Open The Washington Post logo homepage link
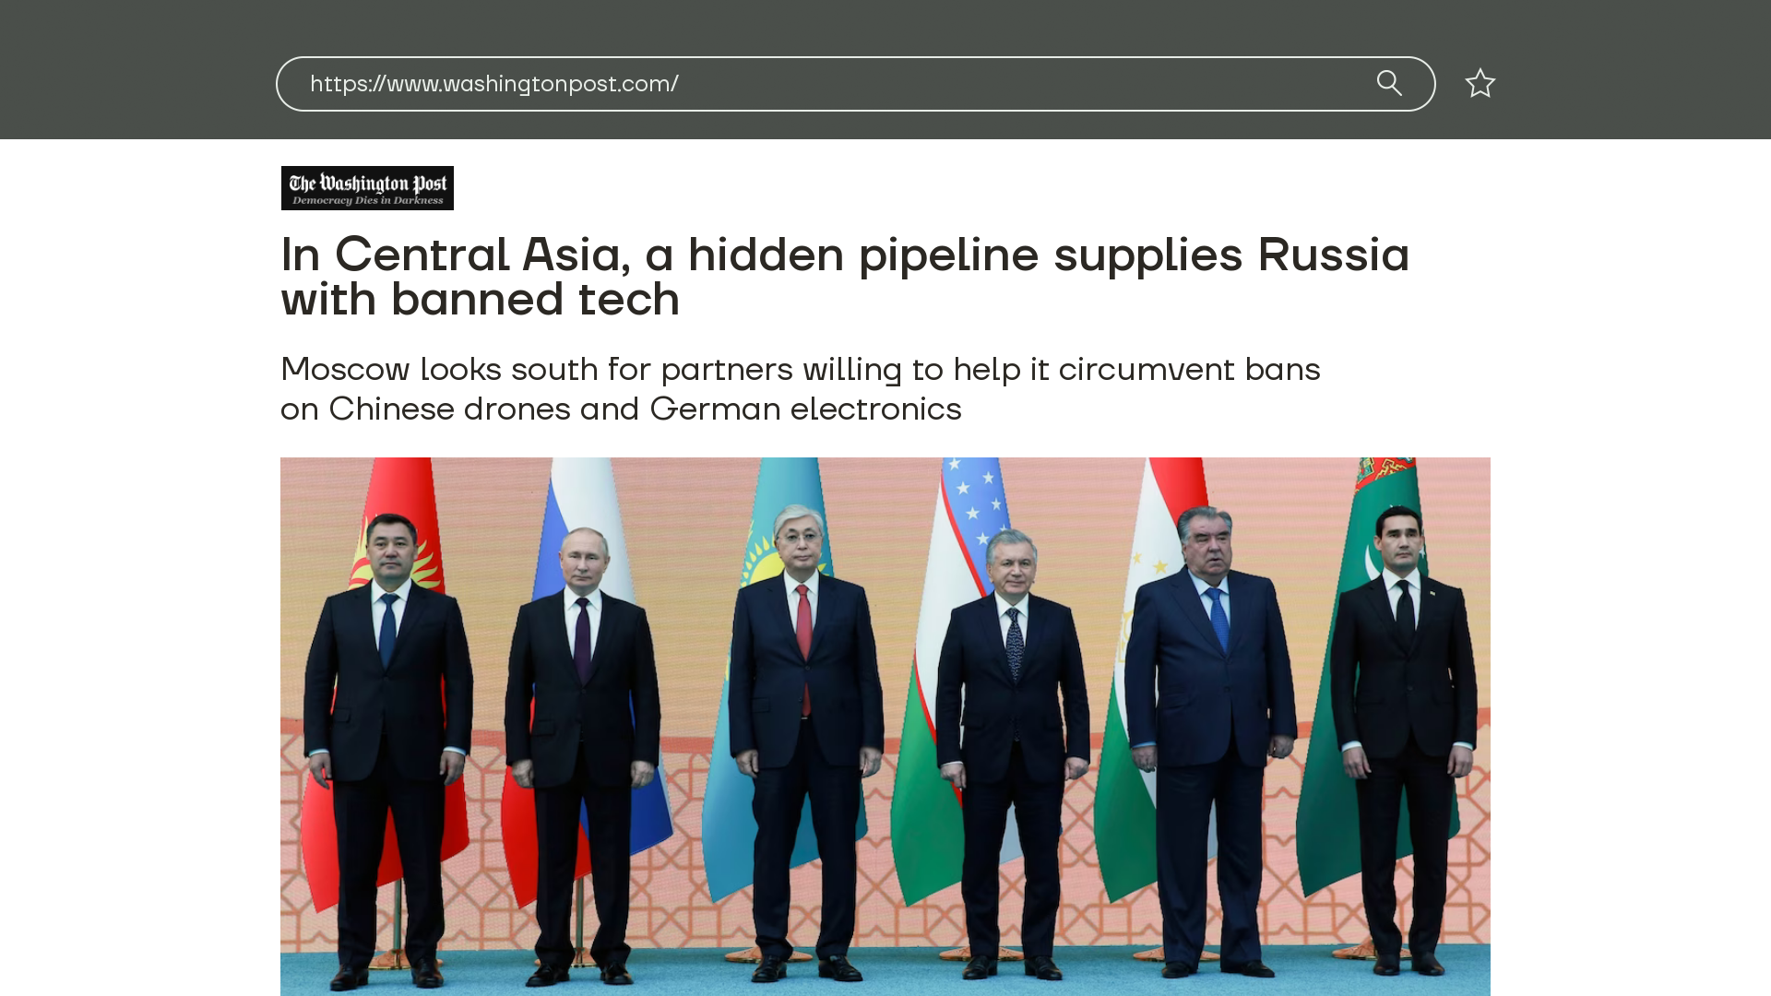This screenshot has height=996, width=1771. [x=367, y=188]
